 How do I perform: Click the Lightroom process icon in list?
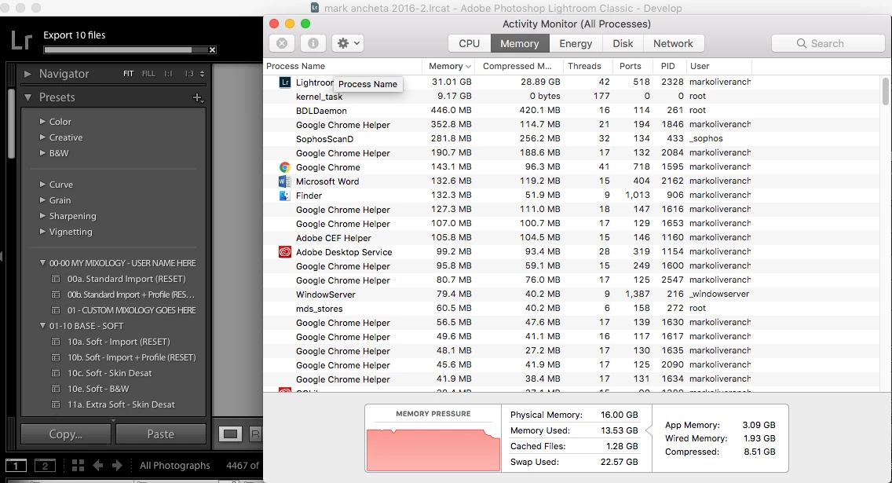[x=285, y=82]
